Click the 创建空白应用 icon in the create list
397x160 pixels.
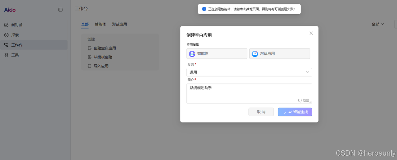point(90,48)
